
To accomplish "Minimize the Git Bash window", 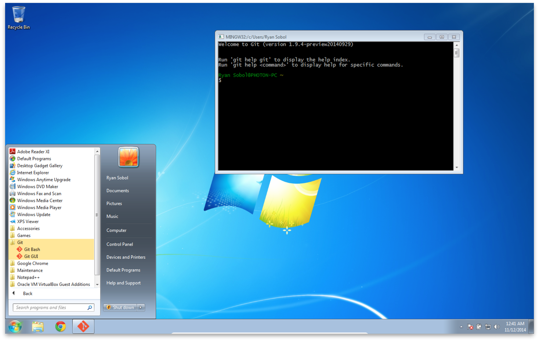I will point(430,37).
